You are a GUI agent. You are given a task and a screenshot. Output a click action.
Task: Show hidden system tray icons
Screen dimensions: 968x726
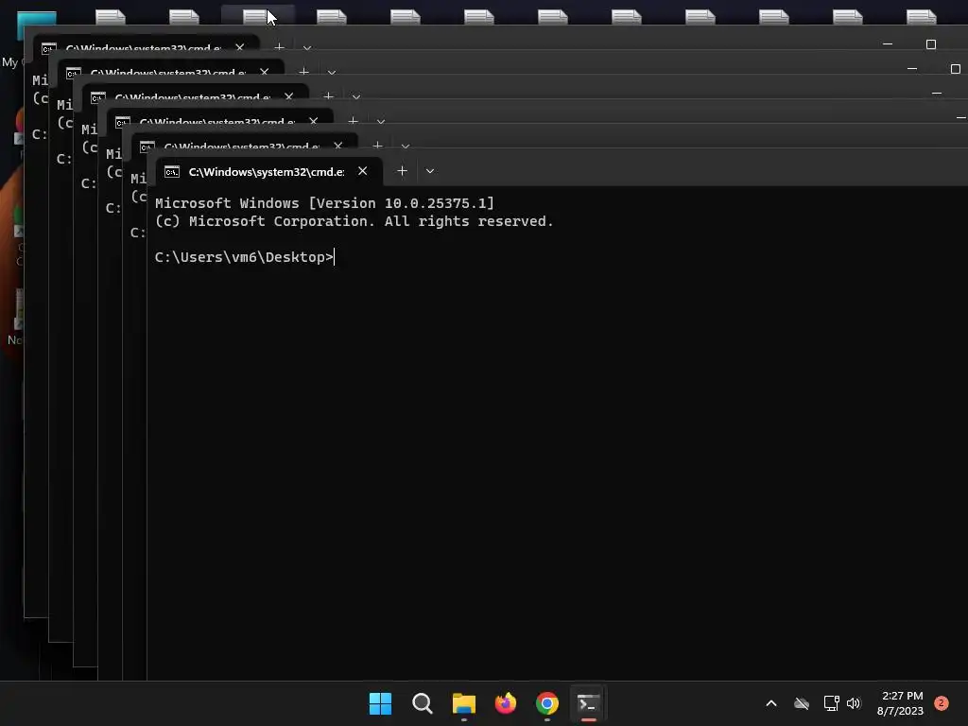[771, 703]
